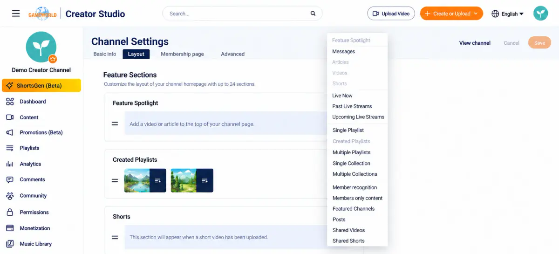Click the Playlists list icon

10,148
